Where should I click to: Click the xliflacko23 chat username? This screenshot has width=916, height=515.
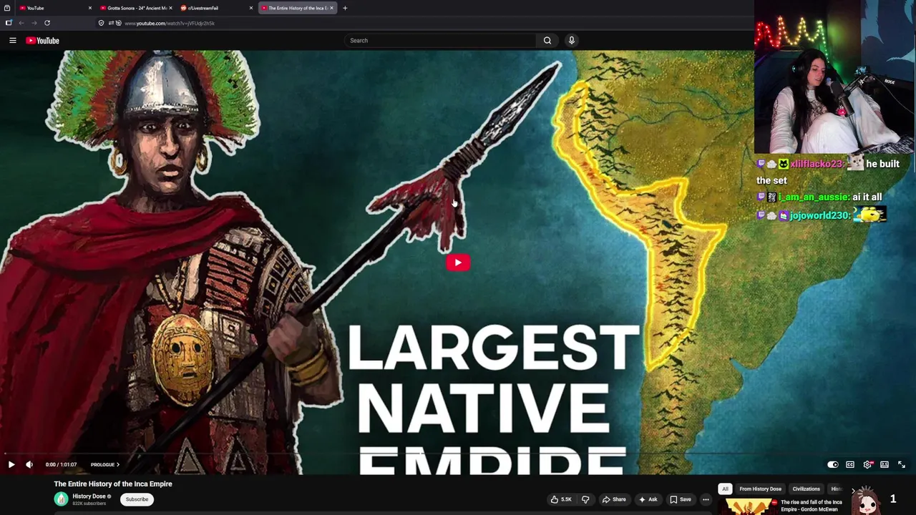(816, 165)
